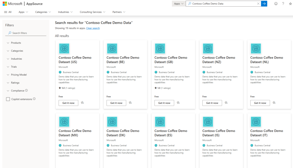The height and width of the screenshot is (168, 293).
Task: Favorite the NZ dataset with star icon
Action: pyautogui.click(x=226, y=103)
